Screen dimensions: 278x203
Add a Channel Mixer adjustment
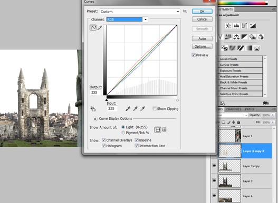pyautogui.click(x=261, y=37)
